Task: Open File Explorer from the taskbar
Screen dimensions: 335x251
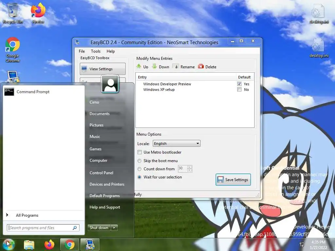Action: pyautogui.click(x=29, y=245)
